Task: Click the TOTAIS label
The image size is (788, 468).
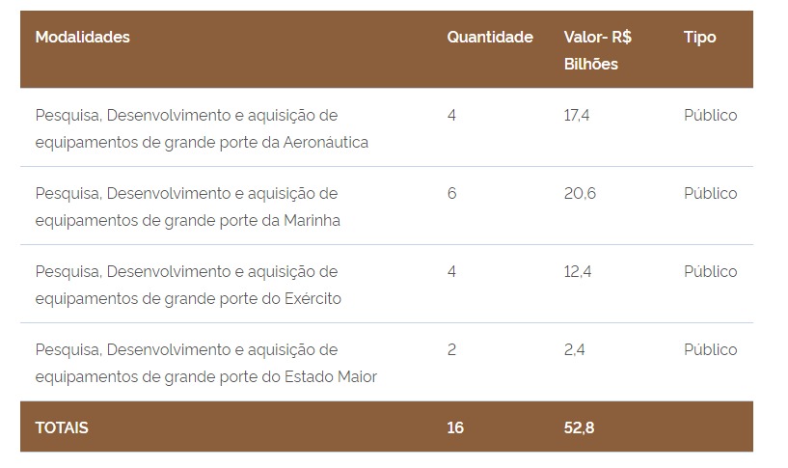Action: [62, 427]
